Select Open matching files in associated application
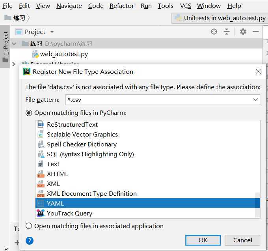The height and width of the screenshot is (251, 268). (29, 226)
